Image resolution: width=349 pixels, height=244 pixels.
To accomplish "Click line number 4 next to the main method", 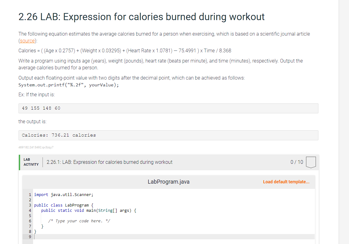I will [x=30, y=210].
